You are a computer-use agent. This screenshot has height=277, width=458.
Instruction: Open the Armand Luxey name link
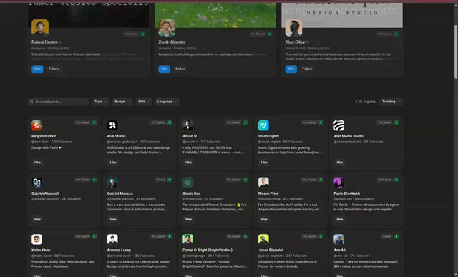pyautogui.click(x=119, y=250)
